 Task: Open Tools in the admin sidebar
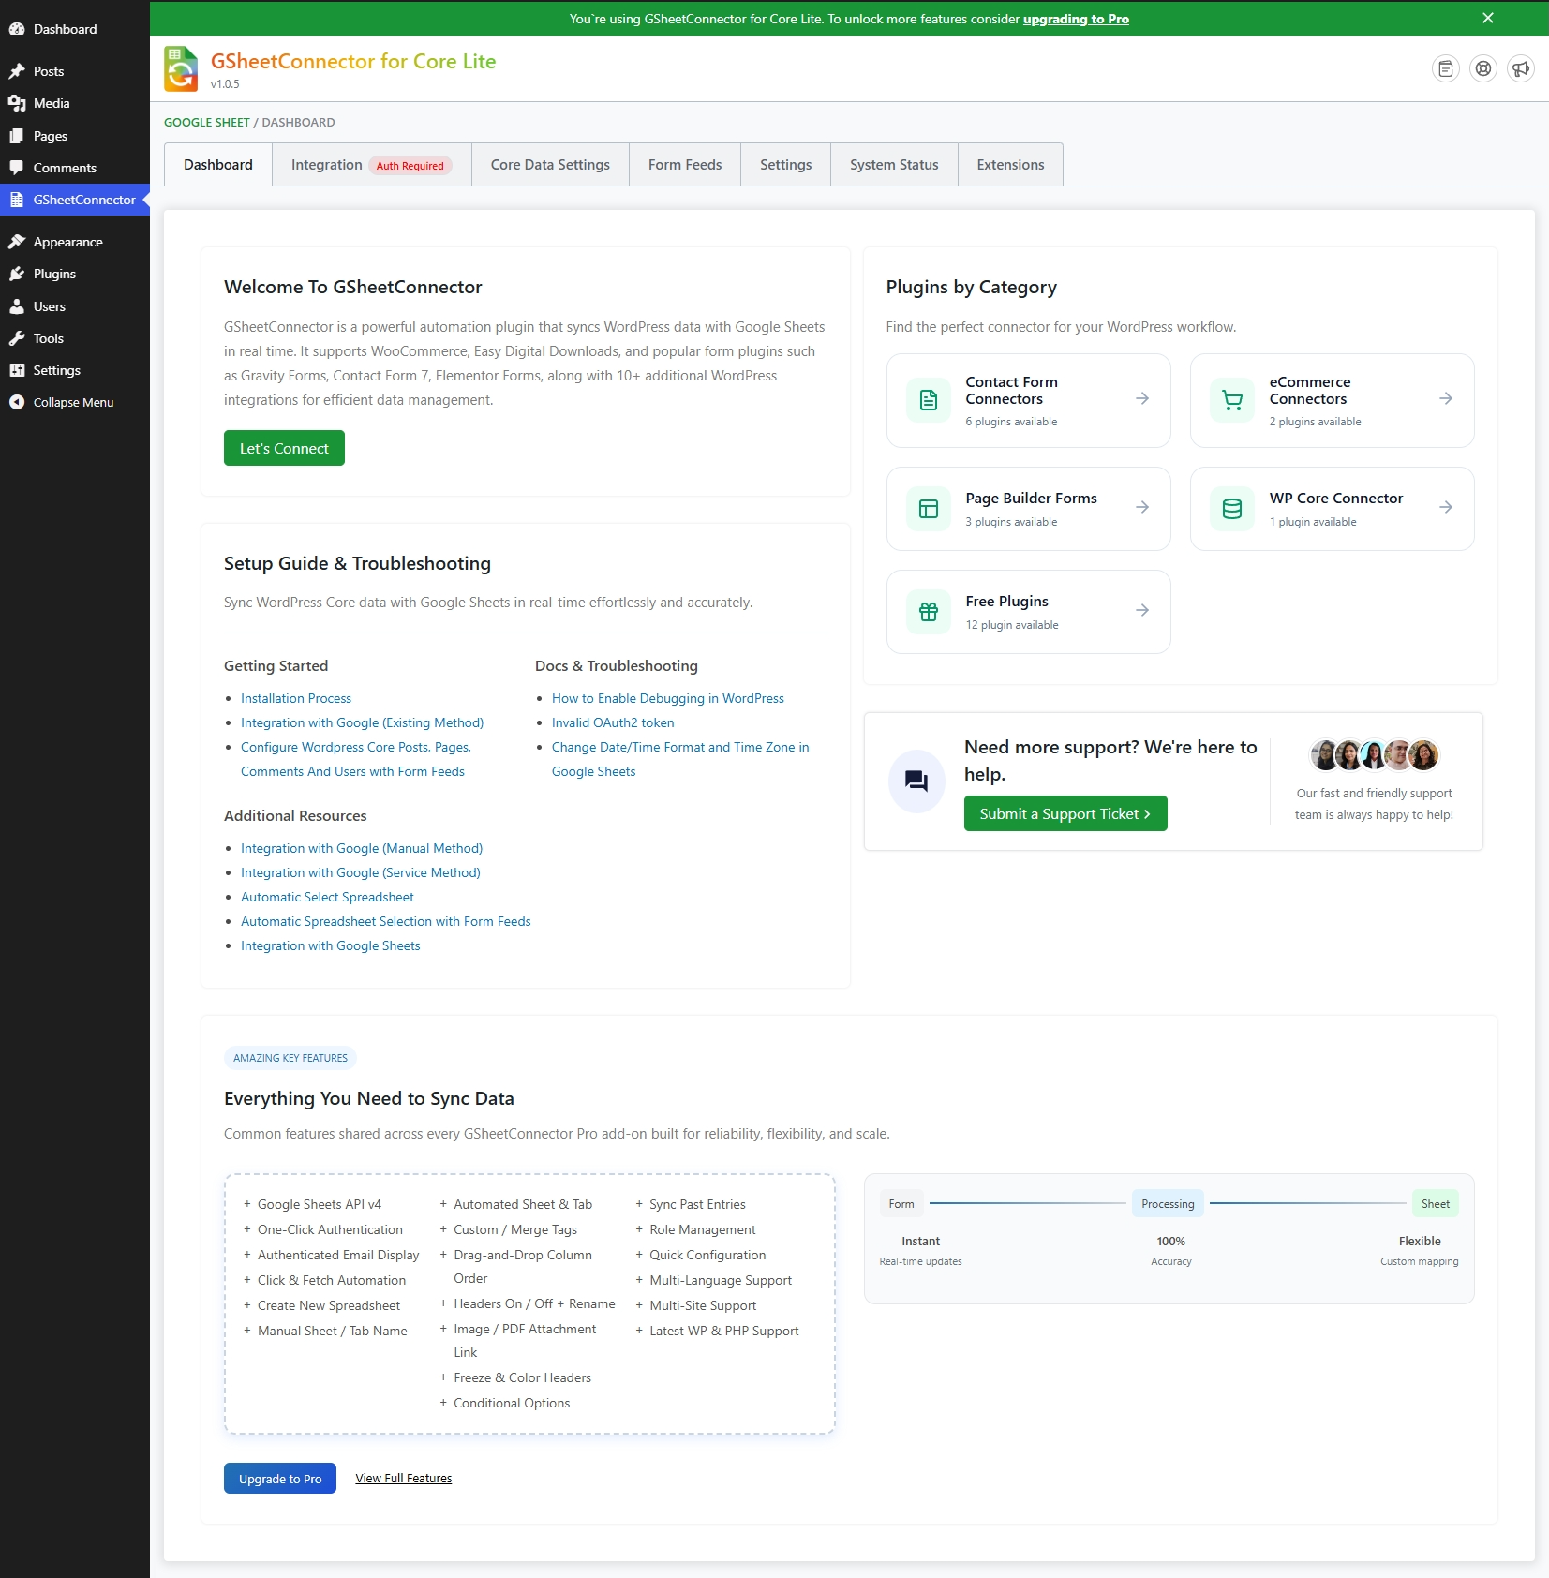click(75, 338)
